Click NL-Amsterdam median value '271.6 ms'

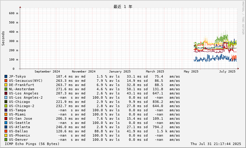64,89
